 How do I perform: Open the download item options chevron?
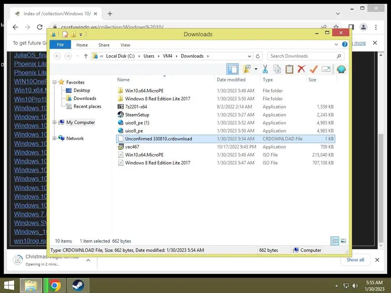[88, 260]
